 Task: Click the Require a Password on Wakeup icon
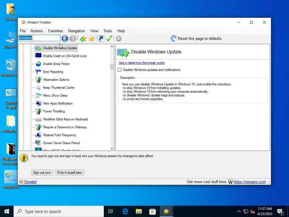pyautogui.click(x=38, y=127)
